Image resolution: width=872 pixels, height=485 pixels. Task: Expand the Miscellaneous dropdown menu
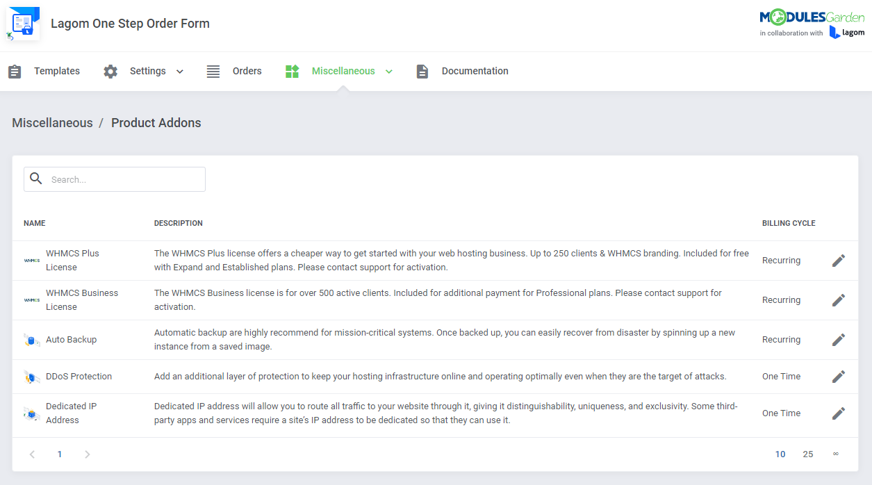[389, 71]
